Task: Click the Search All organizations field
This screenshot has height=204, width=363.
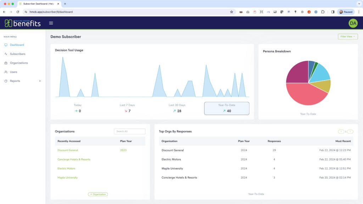Action: 129,131
